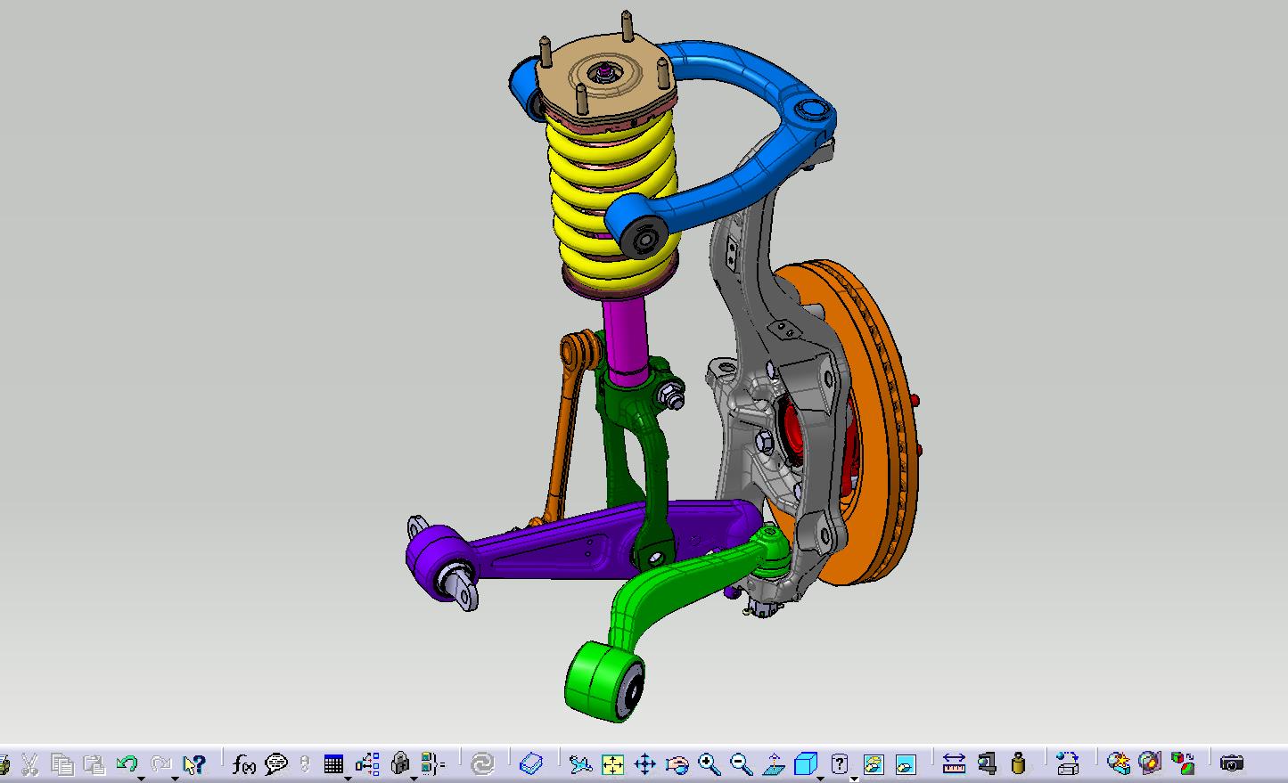Expand the Undo history dropdown arrow
This screenshot has width=1288, height=783.
tap(142, 778)
